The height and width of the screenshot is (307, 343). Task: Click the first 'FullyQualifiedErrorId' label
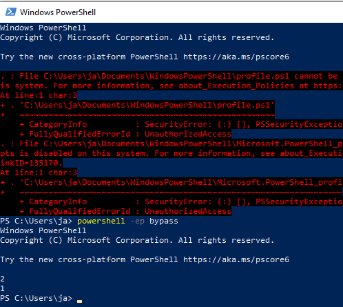[80, 134]
